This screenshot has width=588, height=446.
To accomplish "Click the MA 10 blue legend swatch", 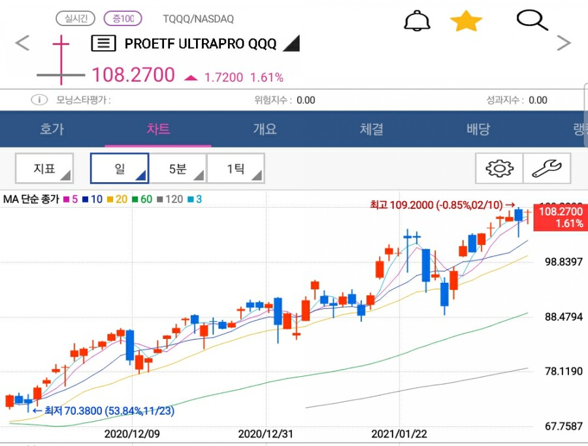I will 86,199.
